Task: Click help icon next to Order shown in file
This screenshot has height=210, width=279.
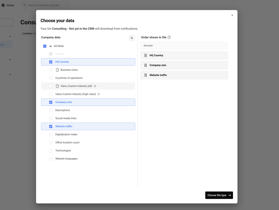Action: (169, 37)
